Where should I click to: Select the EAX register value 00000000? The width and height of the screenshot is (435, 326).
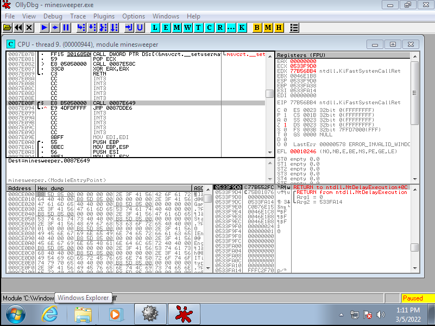(x=303, y=61)
